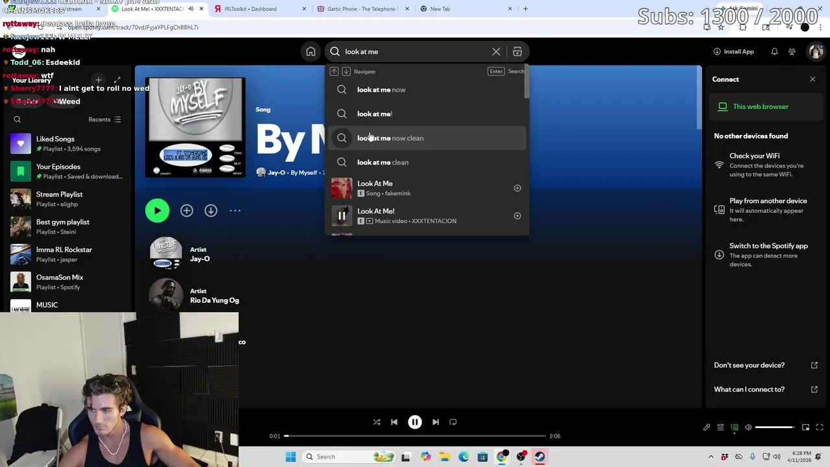
Task: Open a new browser tab with plus
Action: pos(525,9)
